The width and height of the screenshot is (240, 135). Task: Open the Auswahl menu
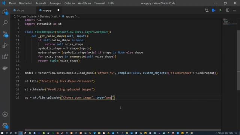41,3
